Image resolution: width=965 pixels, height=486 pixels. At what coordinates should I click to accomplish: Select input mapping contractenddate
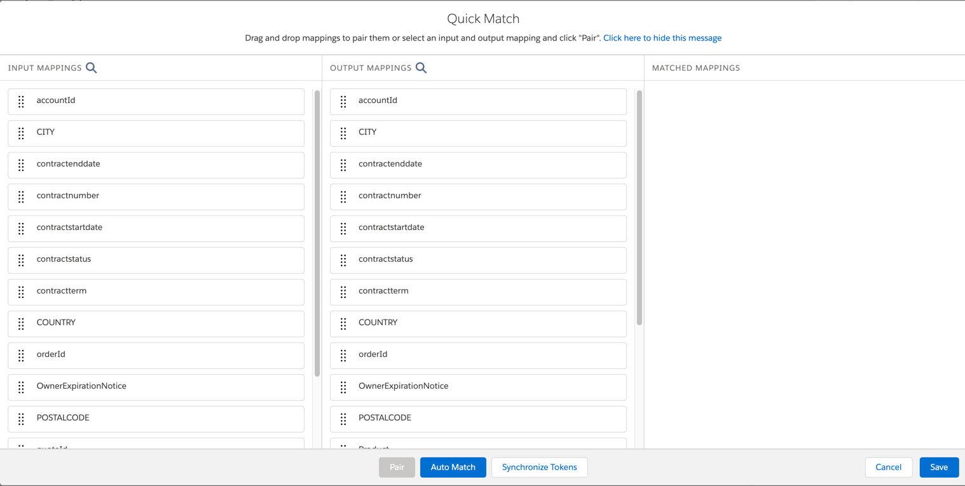point(156,165)
